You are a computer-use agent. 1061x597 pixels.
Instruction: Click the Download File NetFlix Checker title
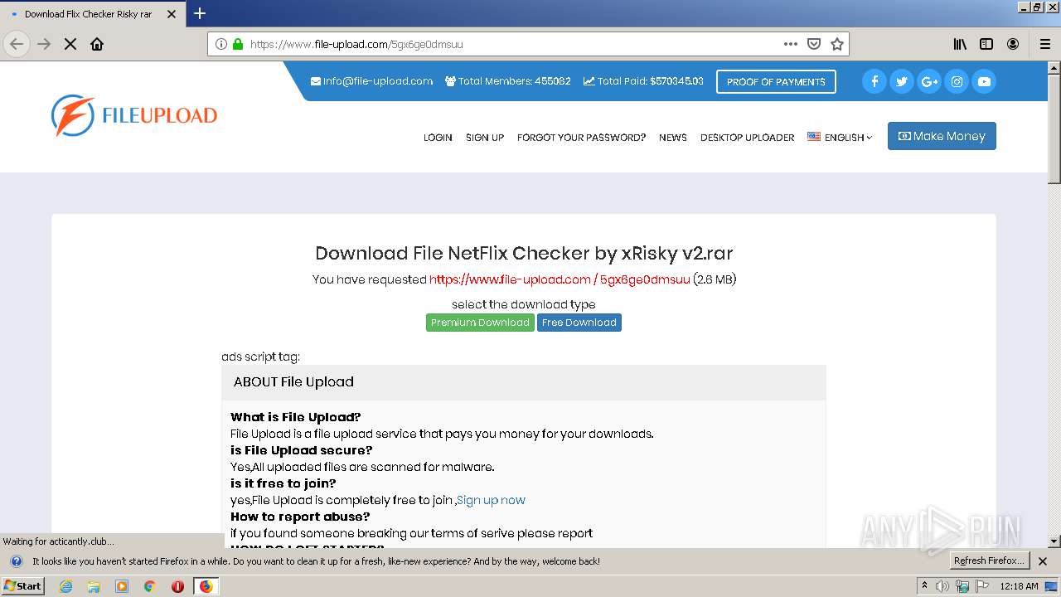tap(524, 253)
